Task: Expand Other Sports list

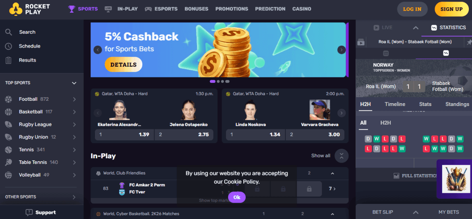Action: 74,197
